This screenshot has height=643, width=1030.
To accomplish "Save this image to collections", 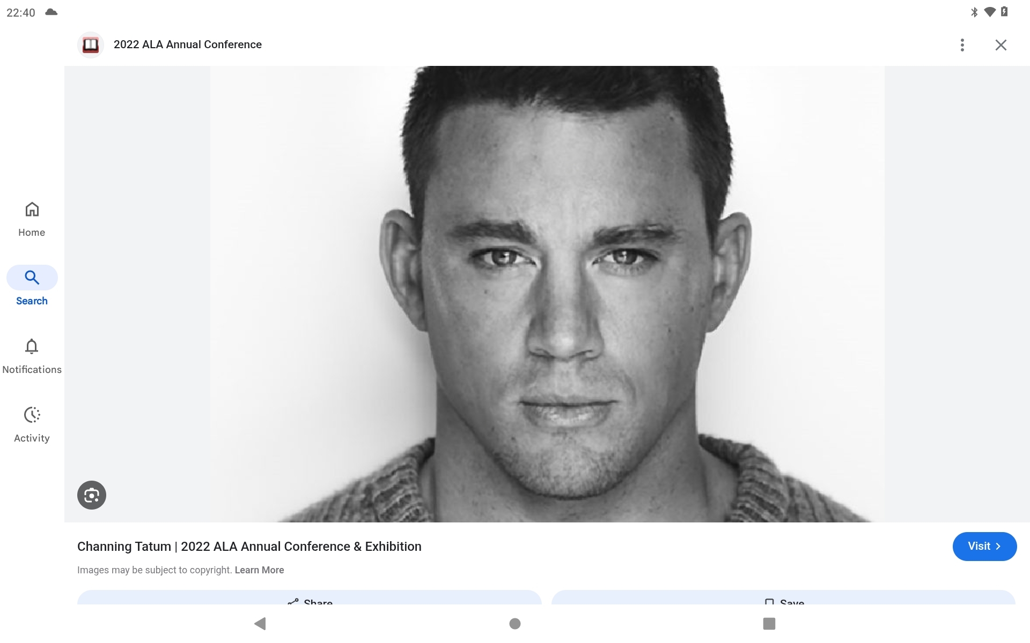I will [783, 598].
